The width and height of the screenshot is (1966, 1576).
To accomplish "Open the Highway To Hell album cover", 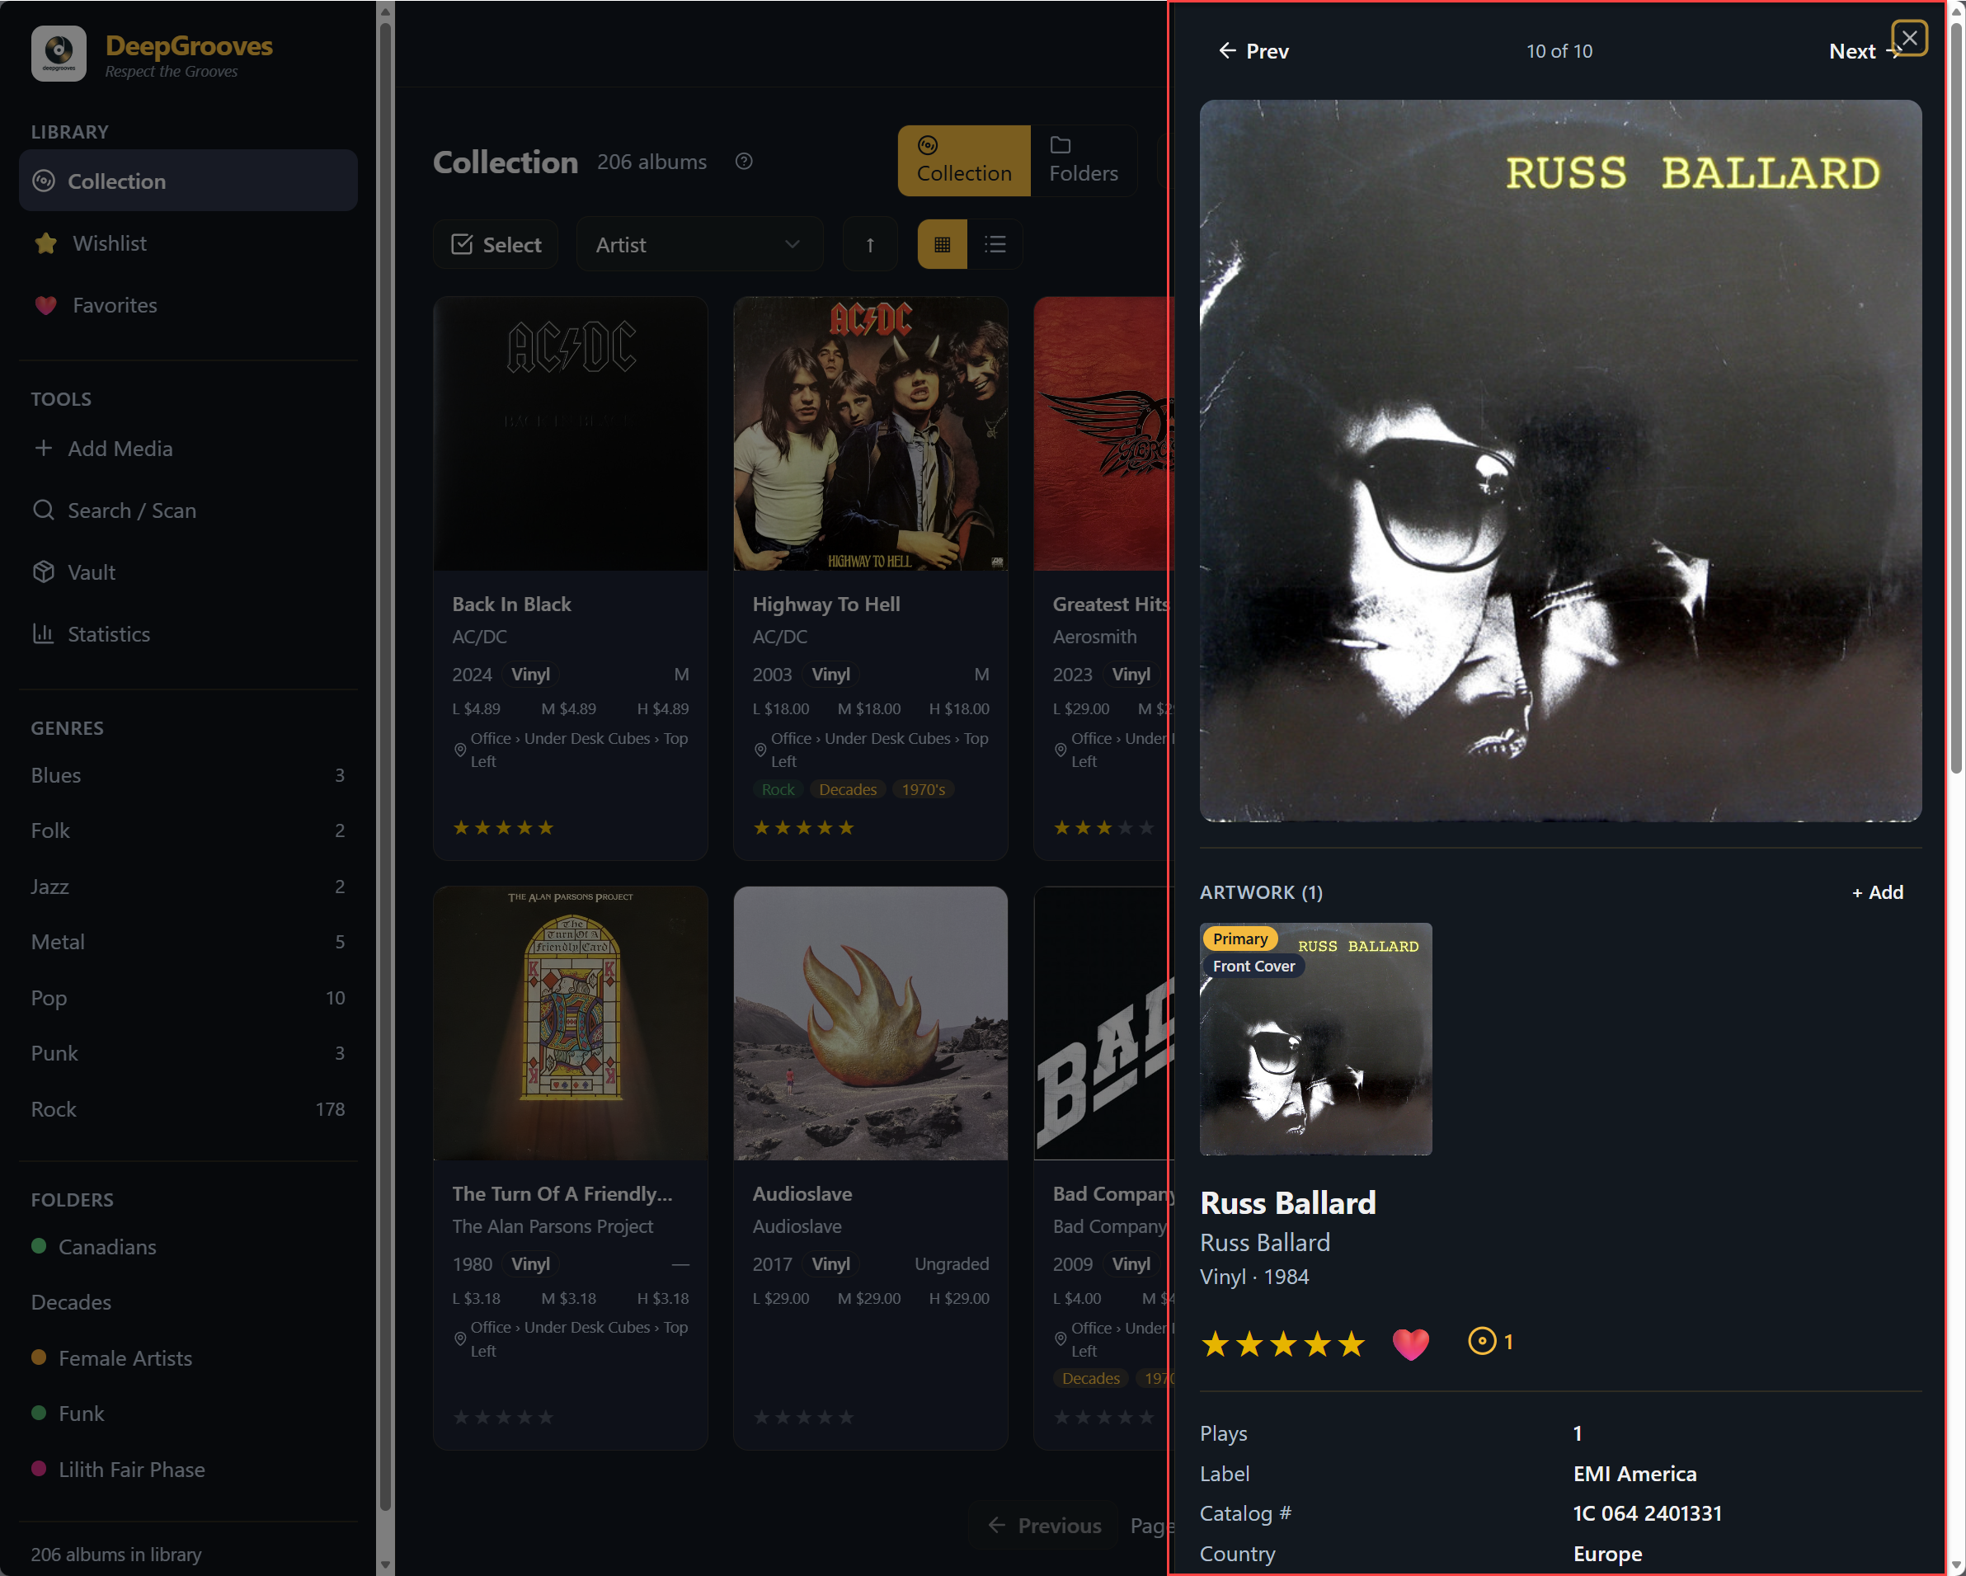I will click(871, 433).
